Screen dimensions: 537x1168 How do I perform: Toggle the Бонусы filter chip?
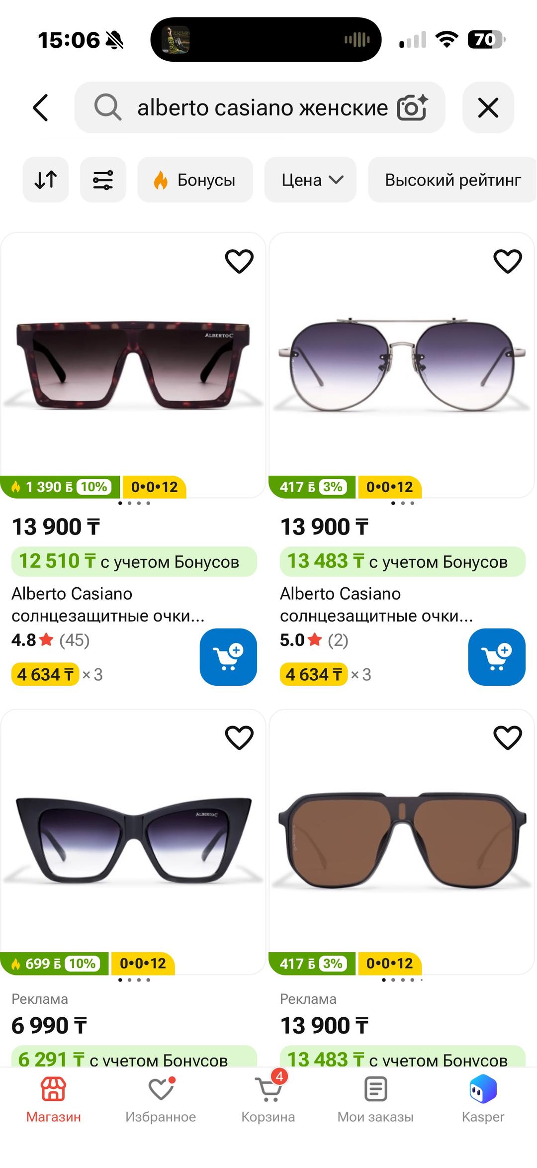pyautogui.click(x=195, y=180)
